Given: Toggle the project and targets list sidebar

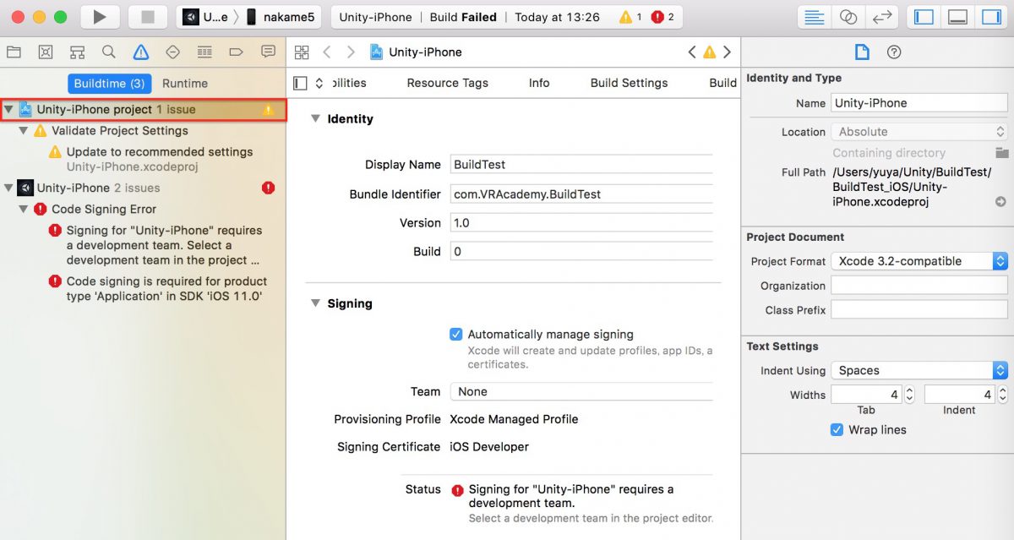Looking at the screenshot, I should click(x=300, y=83).
